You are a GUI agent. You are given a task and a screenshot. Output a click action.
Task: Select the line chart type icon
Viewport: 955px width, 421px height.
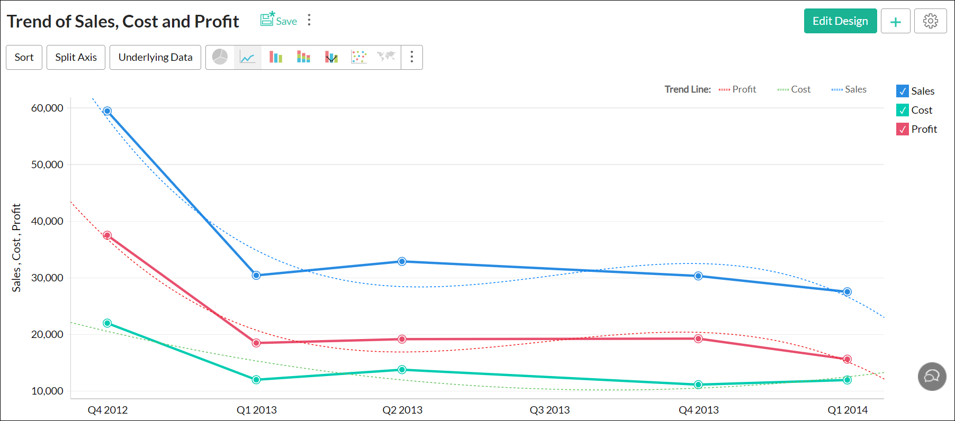248,57
